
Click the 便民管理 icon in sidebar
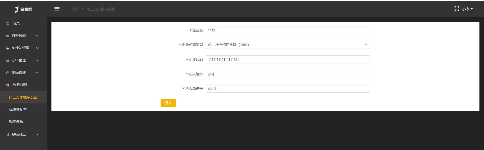tap(8, 73)
